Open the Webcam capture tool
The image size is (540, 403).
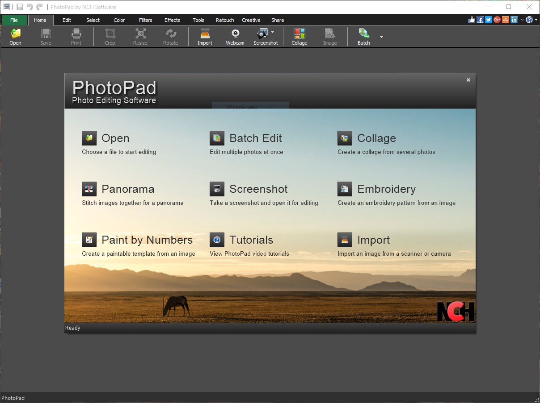pyautogui.click(x=235, y=36)
